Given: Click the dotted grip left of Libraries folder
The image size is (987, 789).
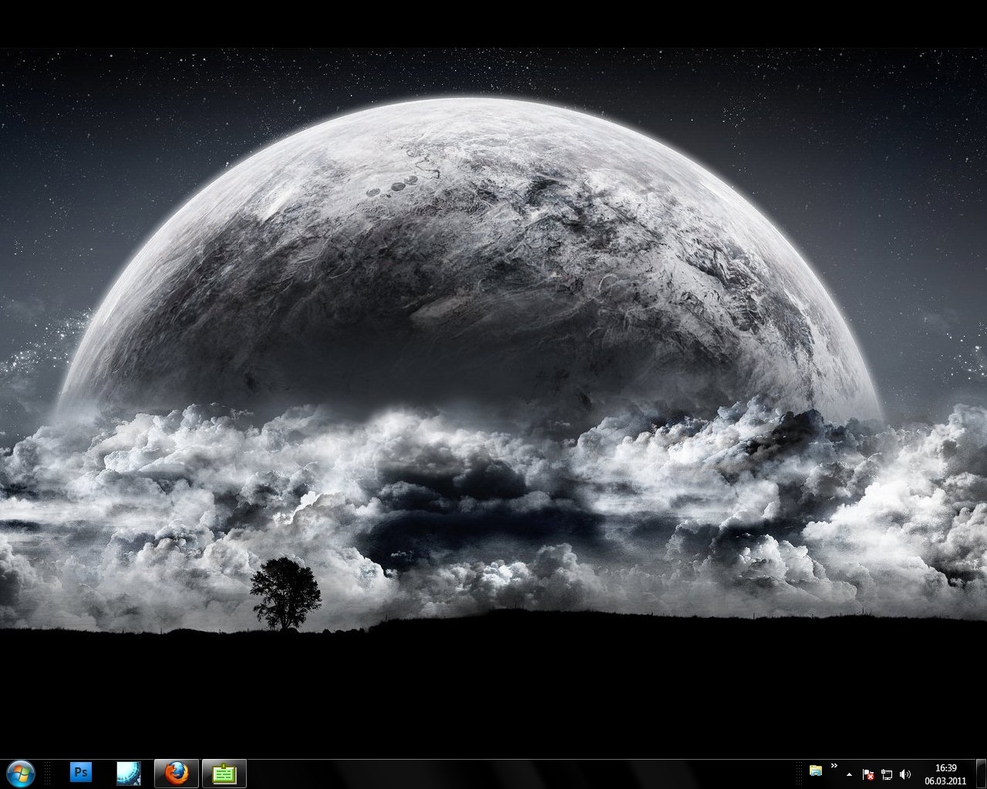Looking at the screenshot, I should click(800, 774).
